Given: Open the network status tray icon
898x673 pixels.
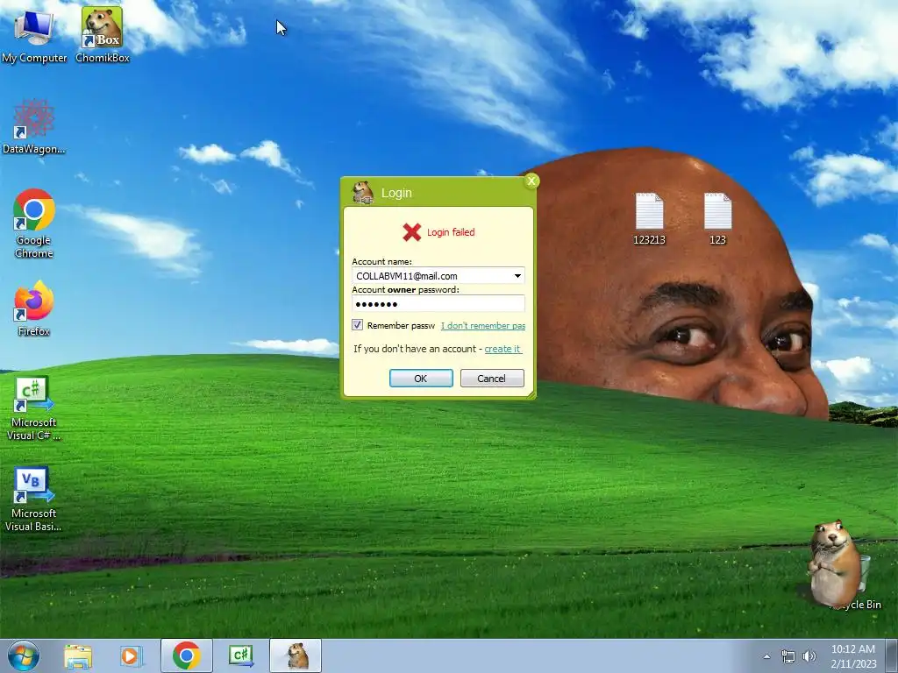Looking at the screenshot, I should [x=788, y=656].
